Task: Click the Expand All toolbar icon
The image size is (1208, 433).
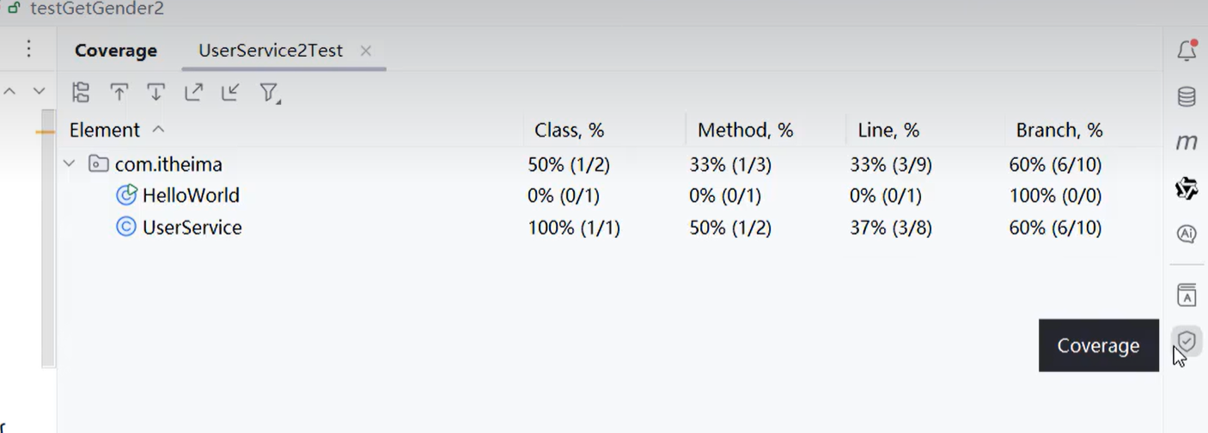Action: 193,92
